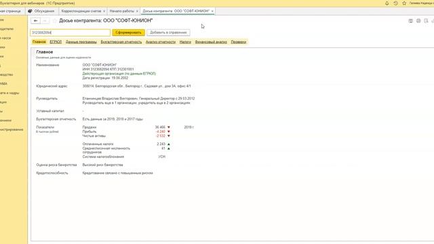Click the Уставный капитал label

click(50, 111)
